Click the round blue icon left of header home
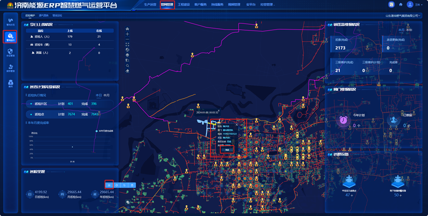This screenshot has height=216, width=428. (391, 4)
